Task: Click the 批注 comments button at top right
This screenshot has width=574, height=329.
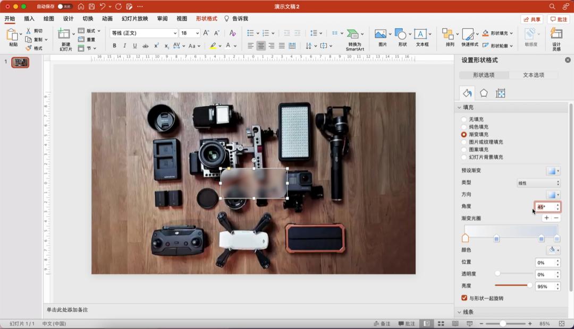Action: coord(559,20)
